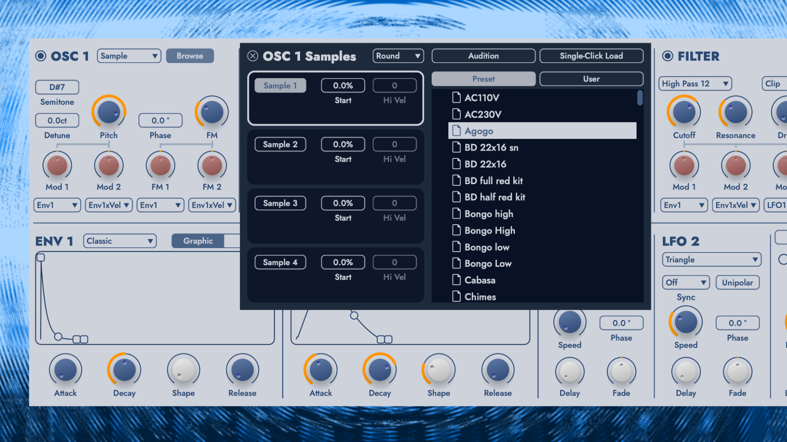Click the sample list scrollbar thumb
787x442 pixels.
(x=640, y=98)
